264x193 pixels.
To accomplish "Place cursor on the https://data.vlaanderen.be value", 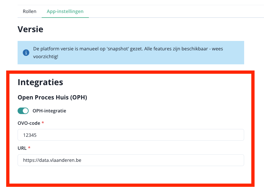I will pyautogui.click(x=52, y=160).
